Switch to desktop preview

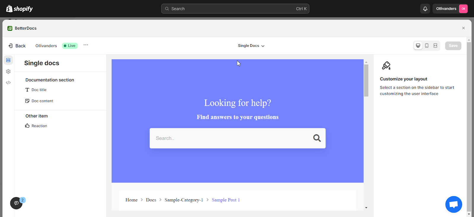tap(418, 46)
